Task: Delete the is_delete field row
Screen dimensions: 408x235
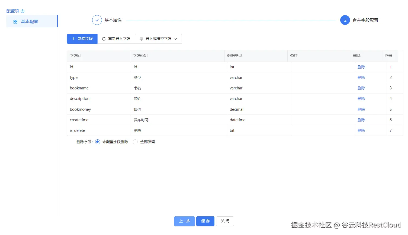Action: coord(361,130)
